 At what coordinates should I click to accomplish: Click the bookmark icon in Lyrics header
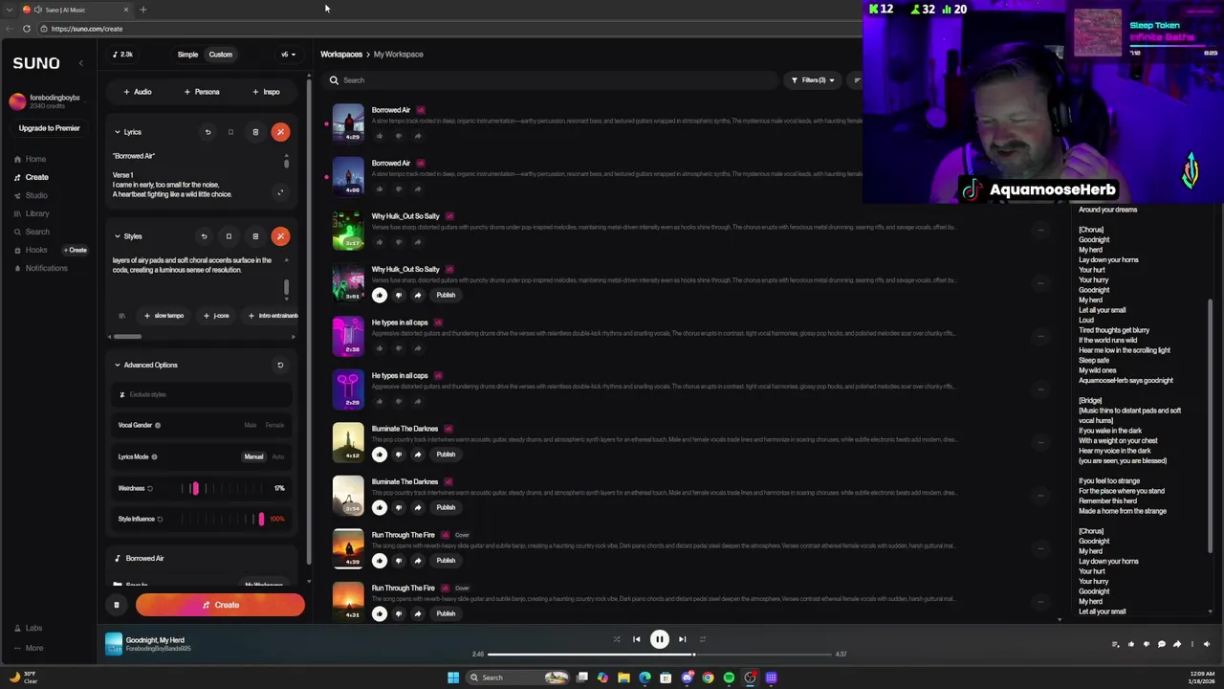click(x=230, y=132)
